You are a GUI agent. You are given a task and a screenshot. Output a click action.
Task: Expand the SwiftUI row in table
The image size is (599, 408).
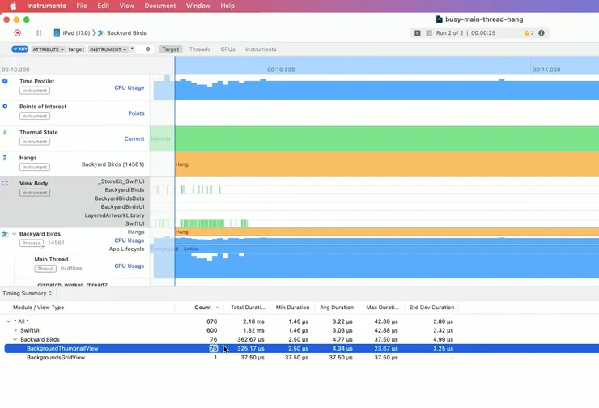15,330
